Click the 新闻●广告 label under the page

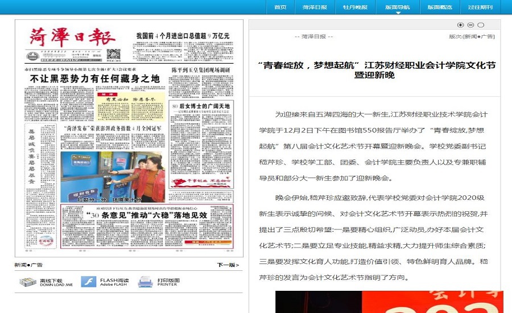[x=28, y=265]
